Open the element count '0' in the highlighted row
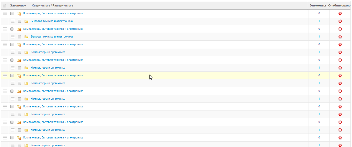Screen dimensions: 352x147 [319, 76]
